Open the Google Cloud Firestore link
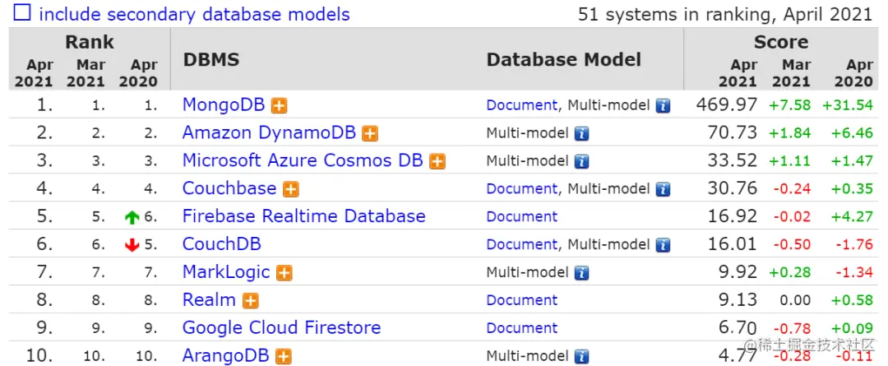Screen dimensions: 888x366 click(x=281, y=327)
